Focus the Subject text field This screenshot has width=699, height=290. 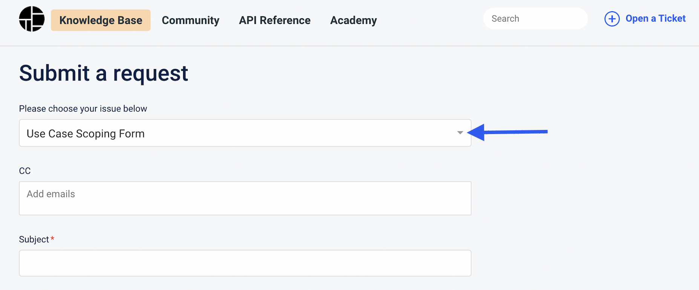pyautogui.click(x=245, y=263)
